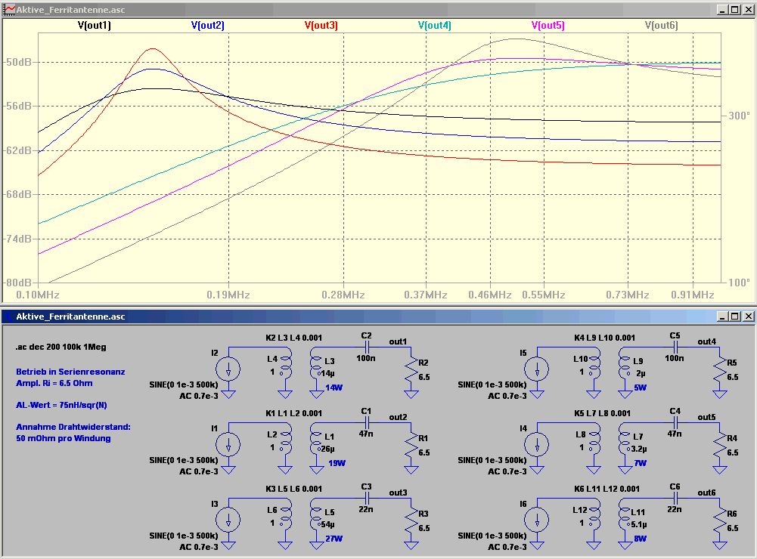Click the 'AL-Wert = 75nH/sqr(N)' comment
The width and height of the screenshot is (757, 559).
click(x=61, y=405)
